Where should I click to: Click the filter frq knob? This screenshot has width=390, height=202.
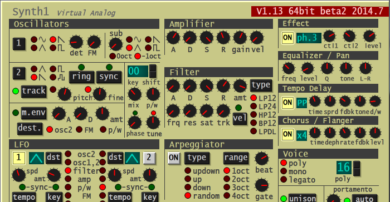[x=173, y=111]
